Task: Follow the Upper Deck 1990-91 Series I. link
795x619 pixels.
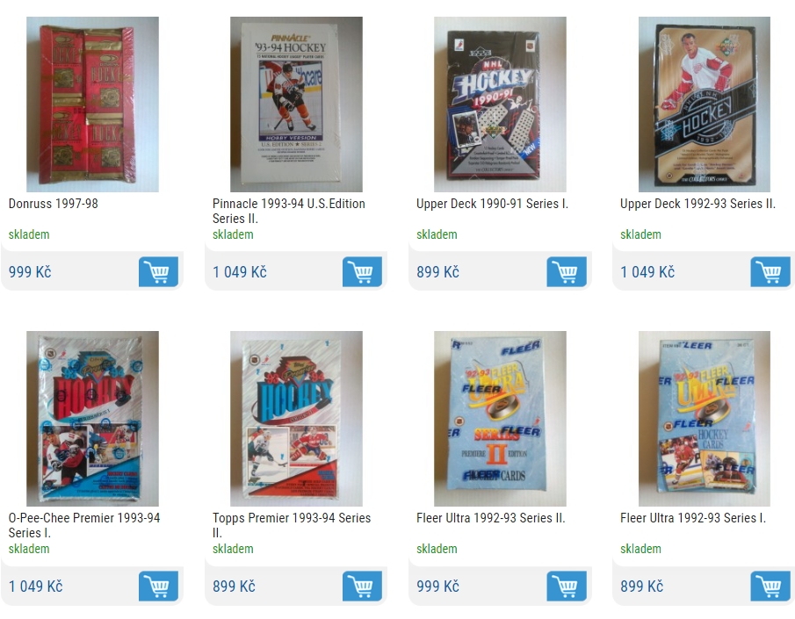Action: pyautogui.click(x=492, y=204)
